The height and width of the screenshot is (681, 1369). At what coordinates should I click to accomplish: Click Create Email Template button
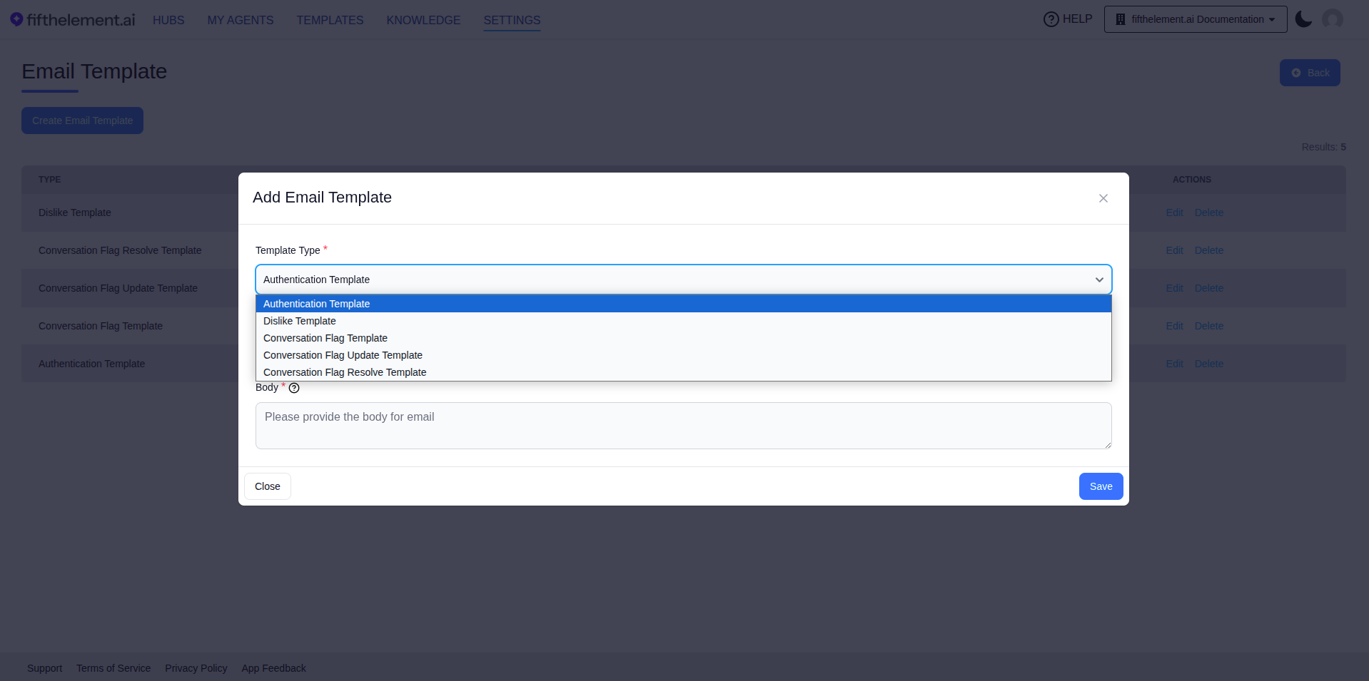click(82, 121)
